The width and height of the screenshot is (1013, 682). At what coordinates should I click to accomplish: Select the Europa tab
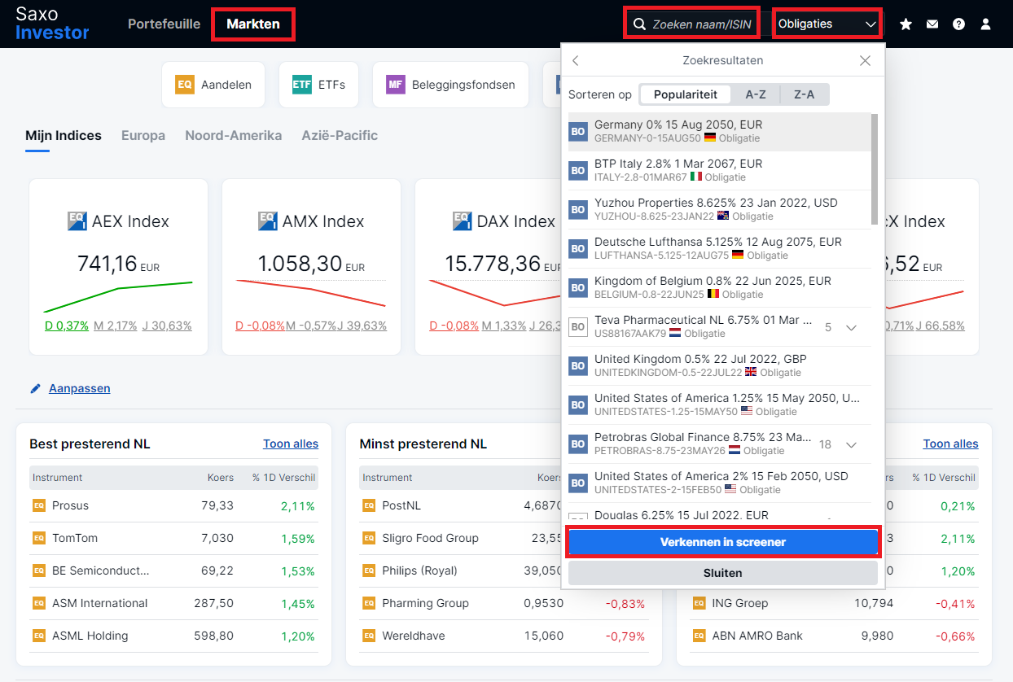[143, 135]
